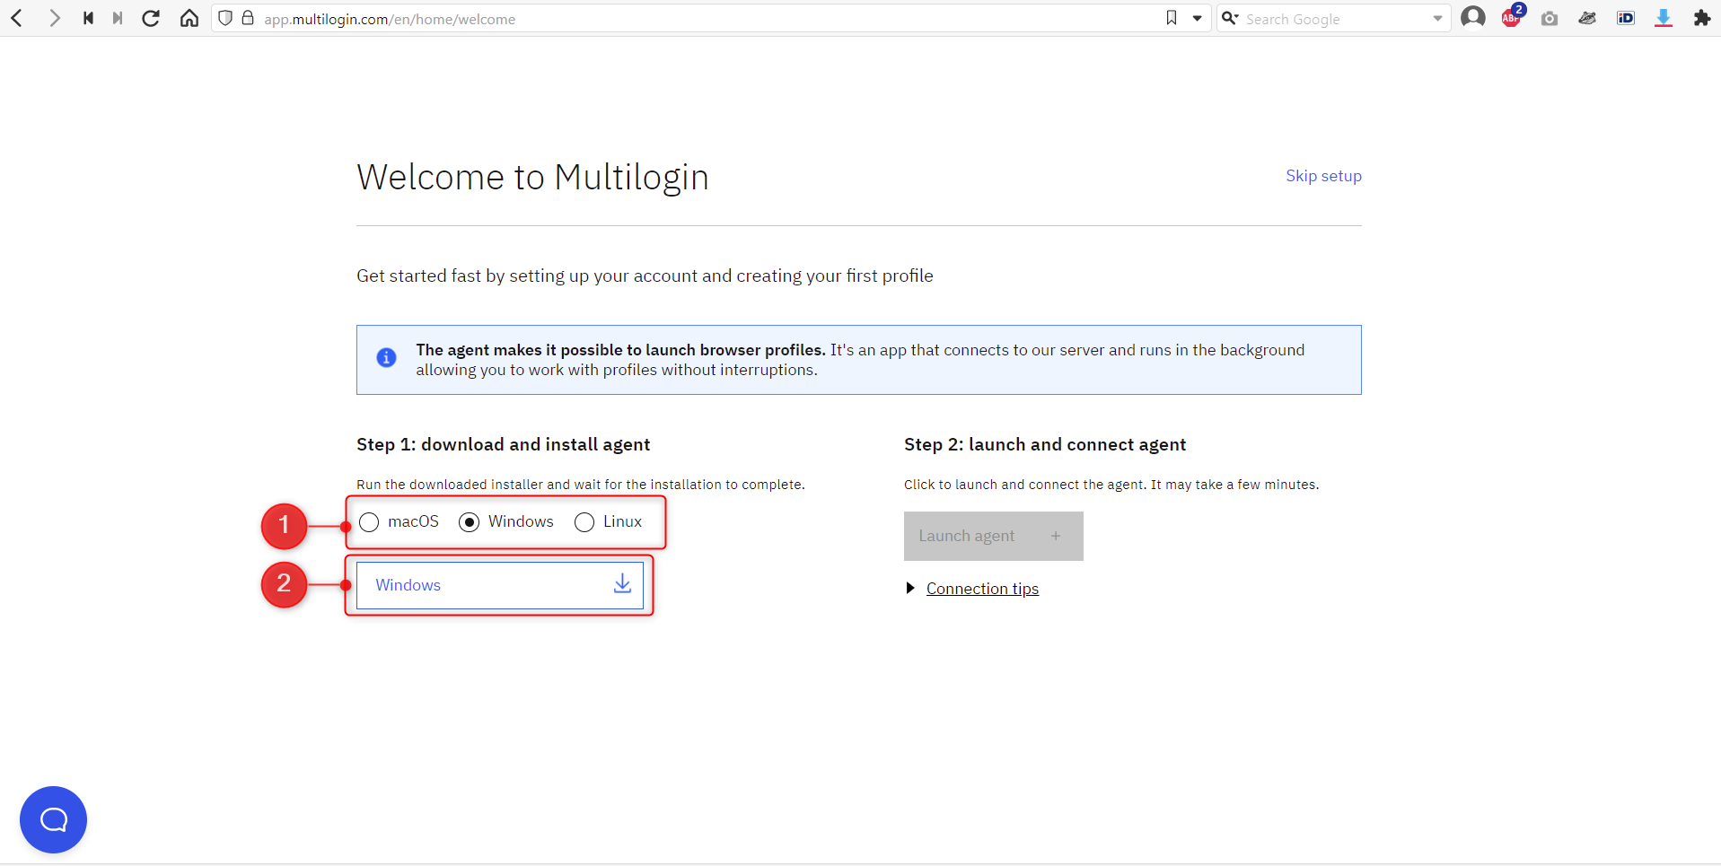Select the Linux radio option
This screenshot has width=1721, height=866.
pyautogui.click(x=584, y=522)
